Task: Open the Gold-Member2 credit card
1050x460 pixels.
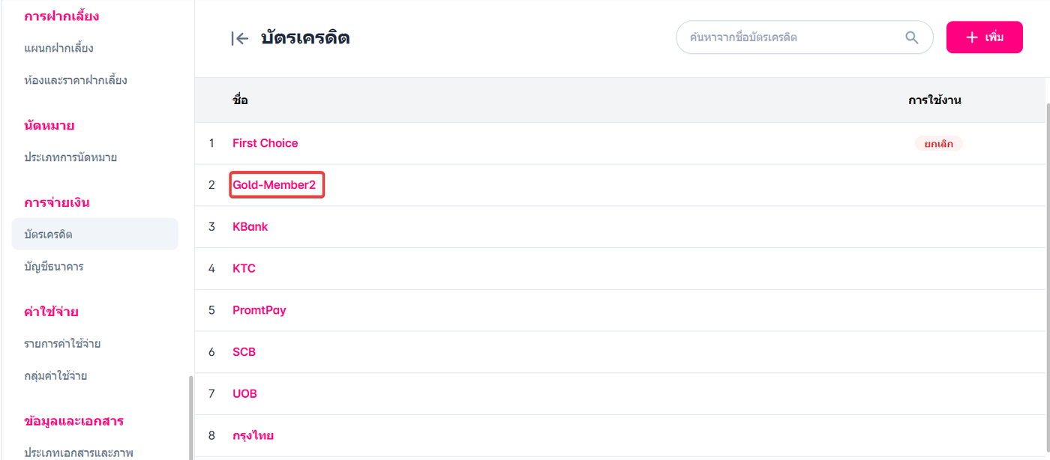Action: [274, 185]
